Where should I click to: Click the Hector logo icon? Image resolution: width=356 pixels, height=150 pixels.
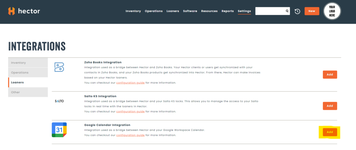(12, 11)
